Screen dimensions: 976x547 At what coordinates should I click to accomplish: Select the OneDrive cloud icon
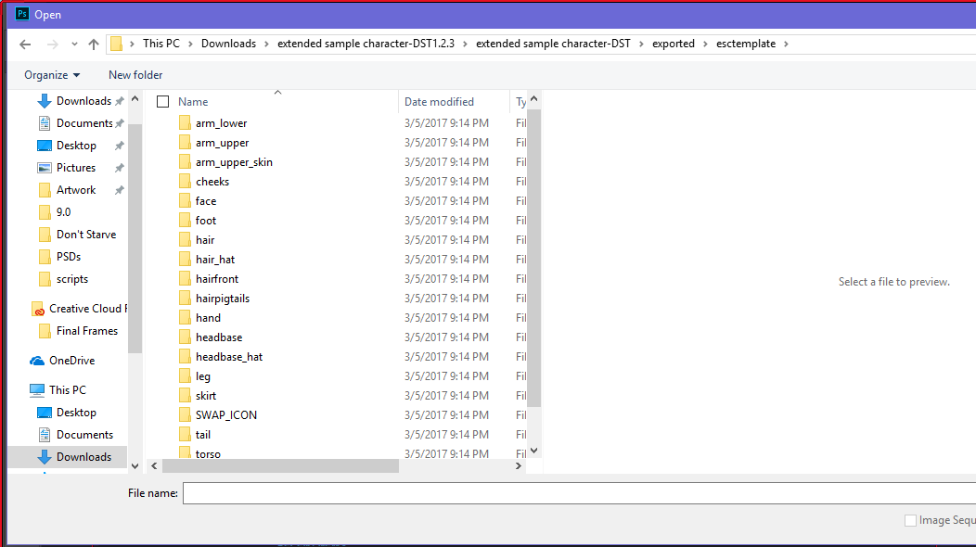(37, 361)
